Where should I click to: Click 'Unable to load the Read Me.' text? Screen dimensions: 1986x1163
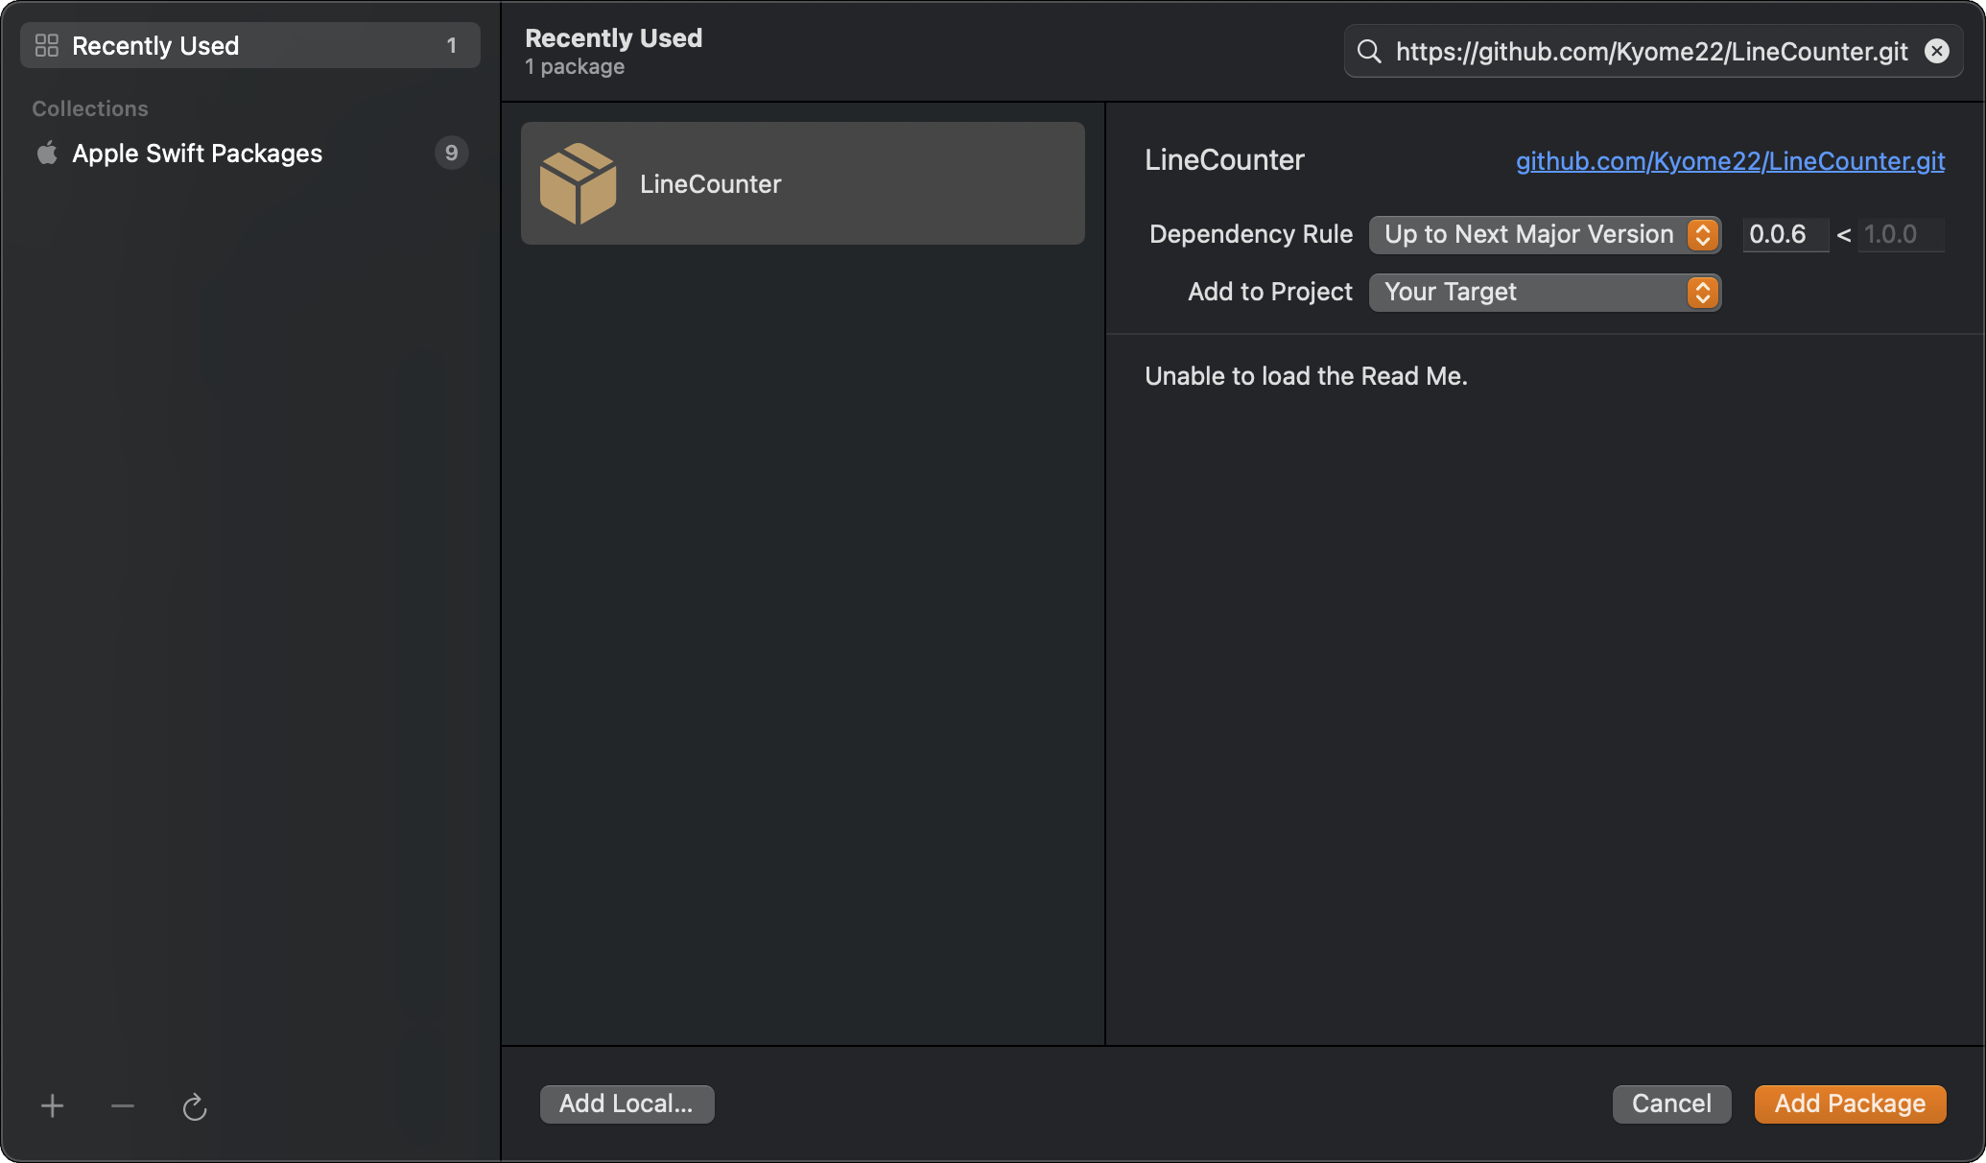coord(1306,376)
